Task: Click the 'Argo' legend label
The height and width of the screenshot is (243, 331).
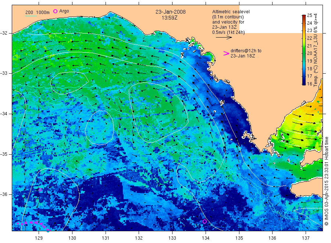Action: click(x=64, y=11)
